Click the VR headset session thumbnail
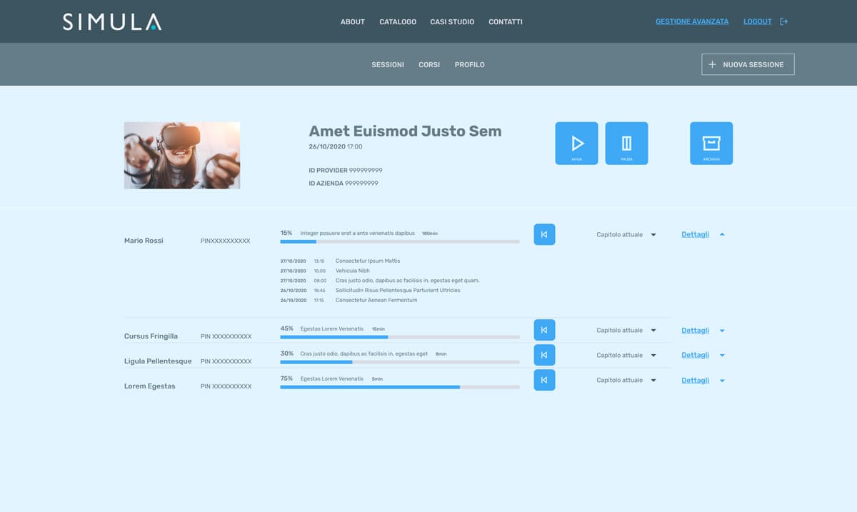This screenshot has height=512, width=857. tap(182, 155)
